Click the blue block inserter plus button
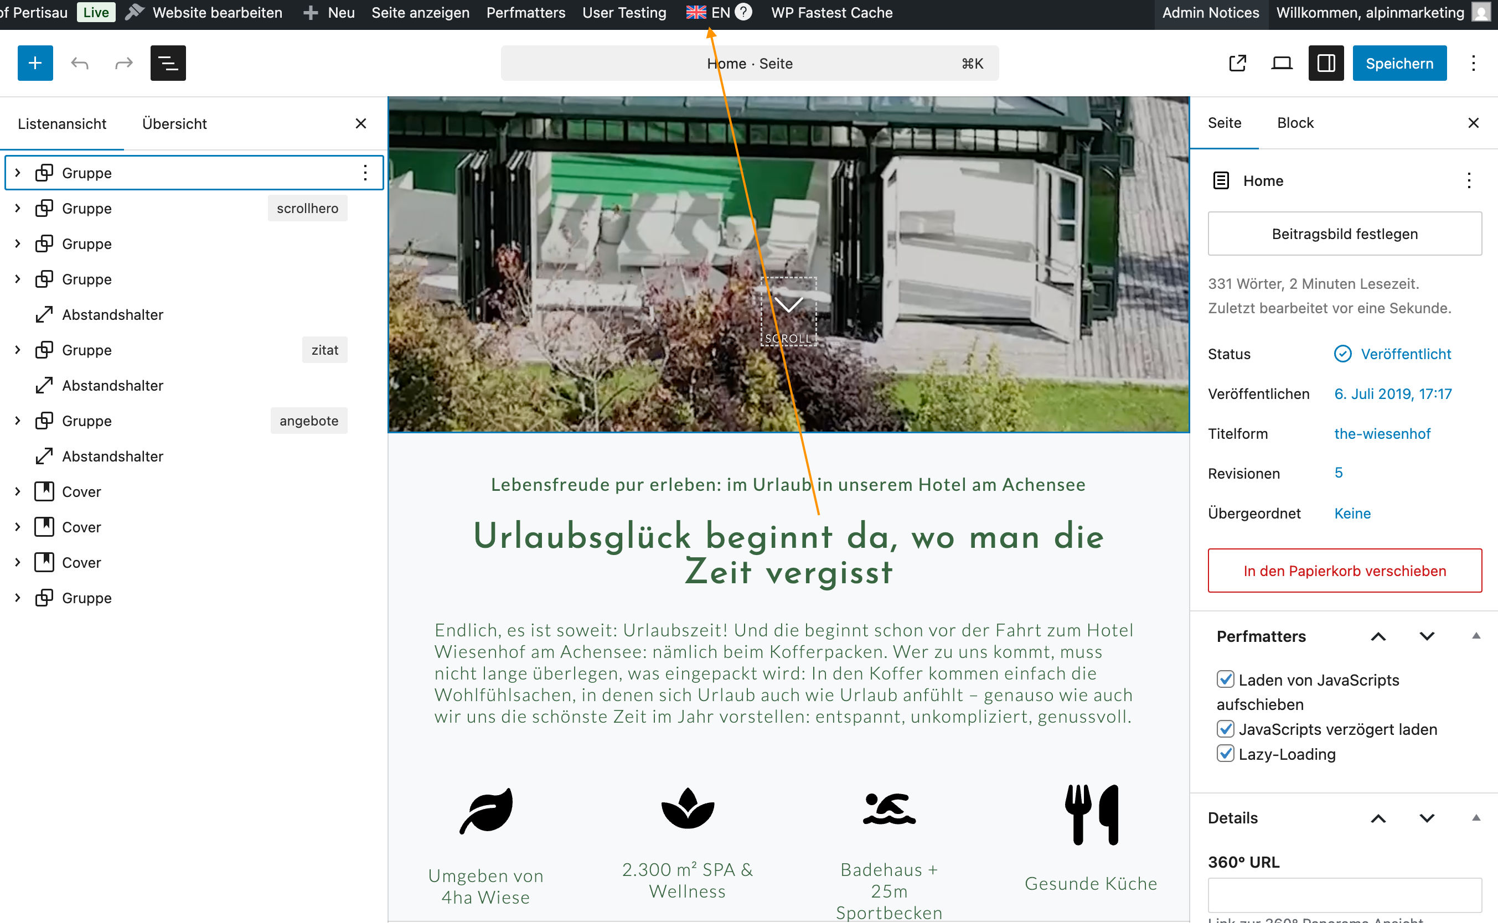The height and width of the screenshot is (923, 1498). (35, 63)
